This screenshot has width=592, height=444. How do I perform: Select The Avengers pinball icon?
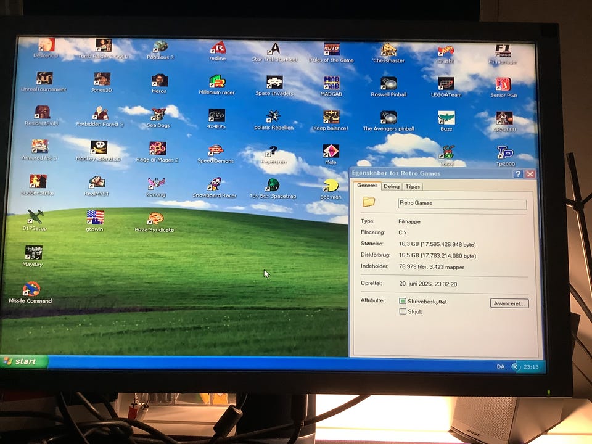388,118
